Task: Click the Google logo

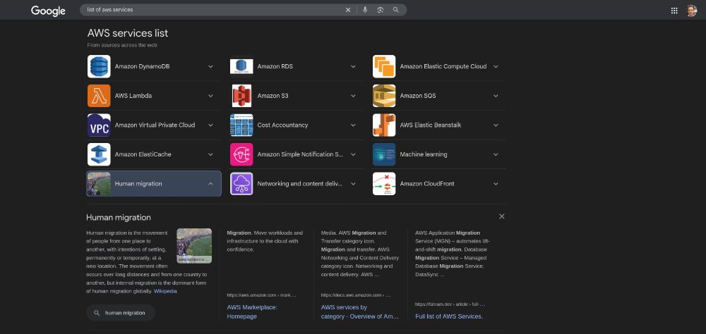Action: (x=48, y=11)
